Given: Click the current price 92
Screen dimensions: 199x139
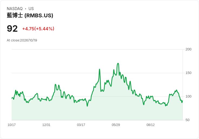Looking at the screenshot, I should [12, 29].
